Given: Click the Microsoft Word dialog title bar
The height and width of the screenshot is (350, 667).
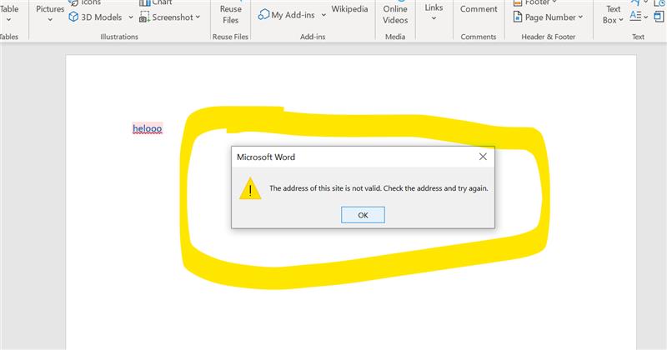Looking at the screenshot, I should click(x=350, y=157).
